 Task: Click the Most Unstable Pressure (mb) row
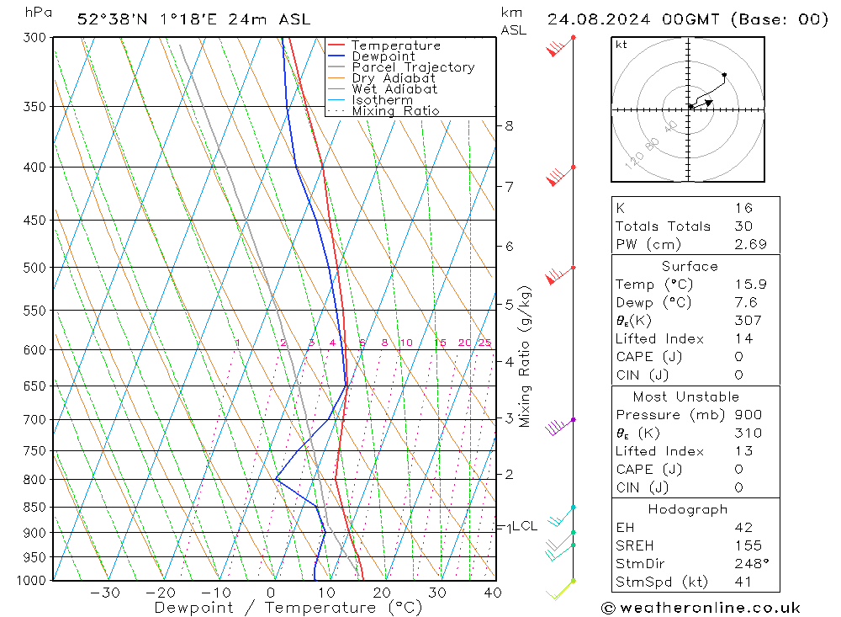click(x=696, y=415)
